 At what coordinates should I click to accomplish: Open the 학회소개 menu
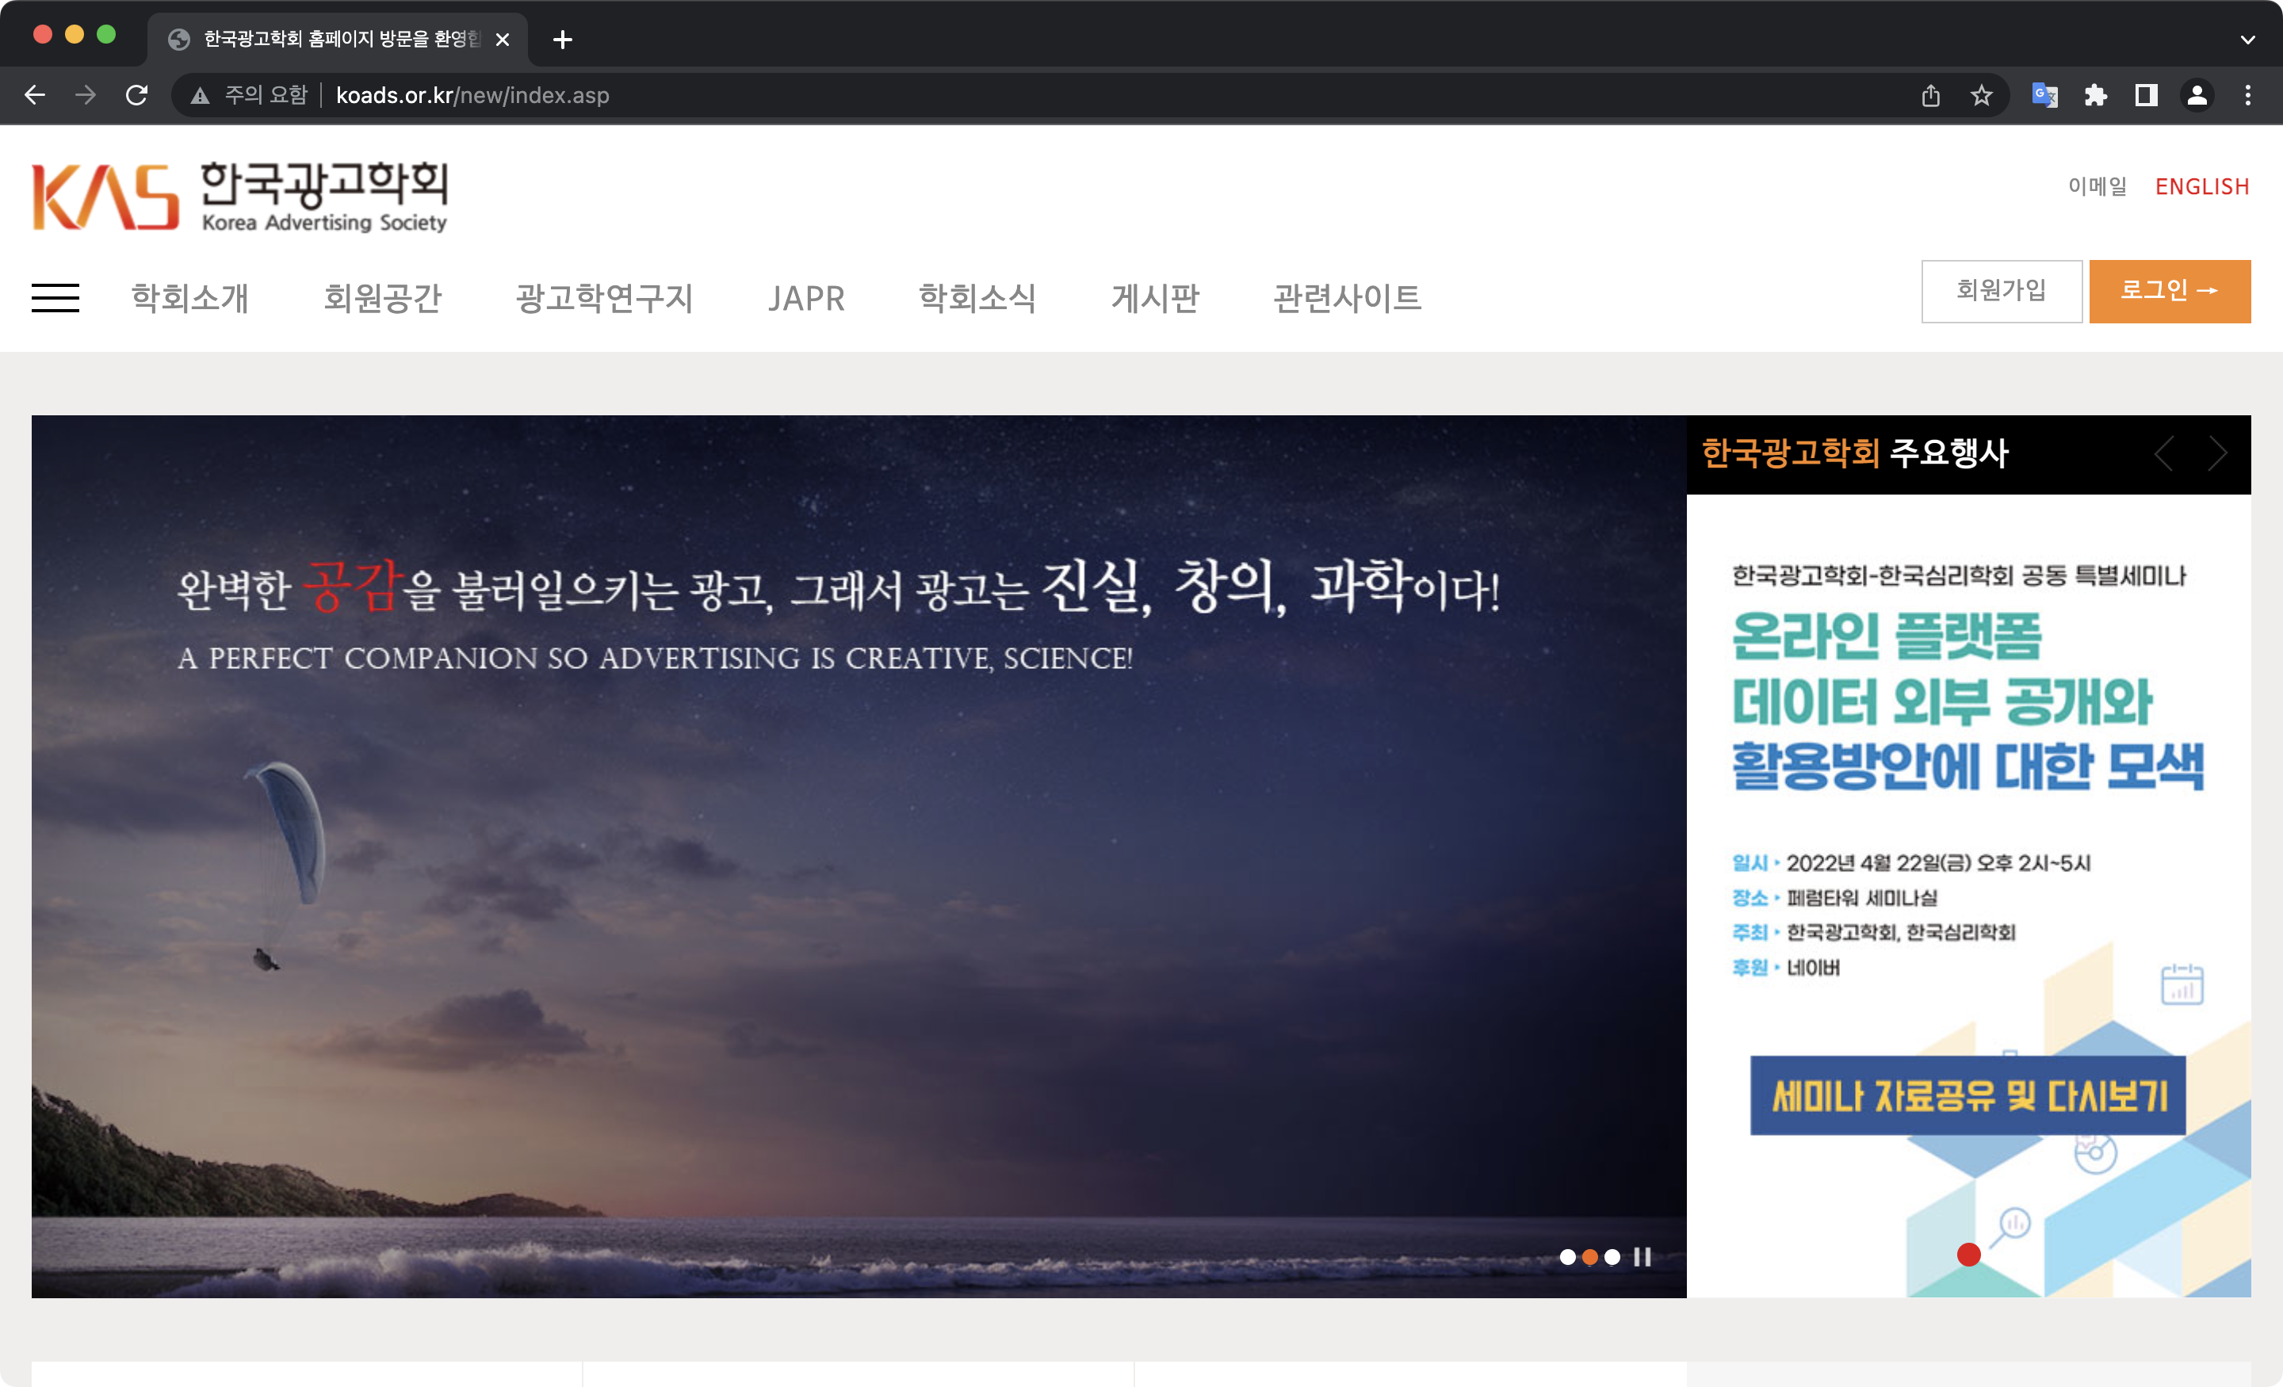click(190, 297)
